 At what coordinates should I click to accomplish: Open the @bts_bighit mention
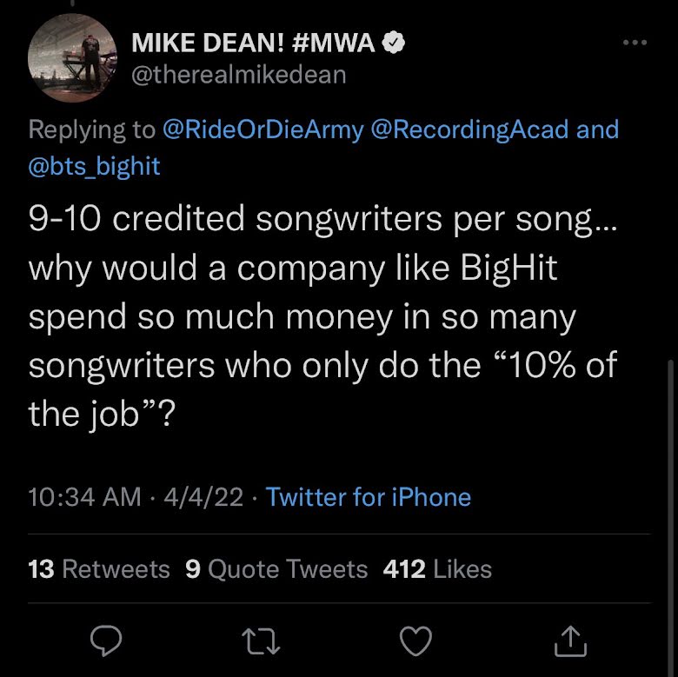[x=94, y=166]
